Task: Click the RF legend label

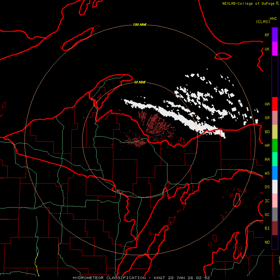Action: (x=267, y=35)
